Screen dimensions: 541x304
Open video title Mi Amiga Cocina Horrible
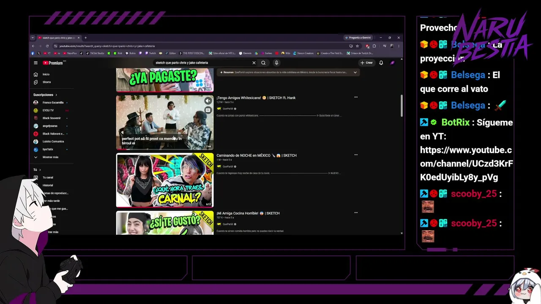click(248, 213)
